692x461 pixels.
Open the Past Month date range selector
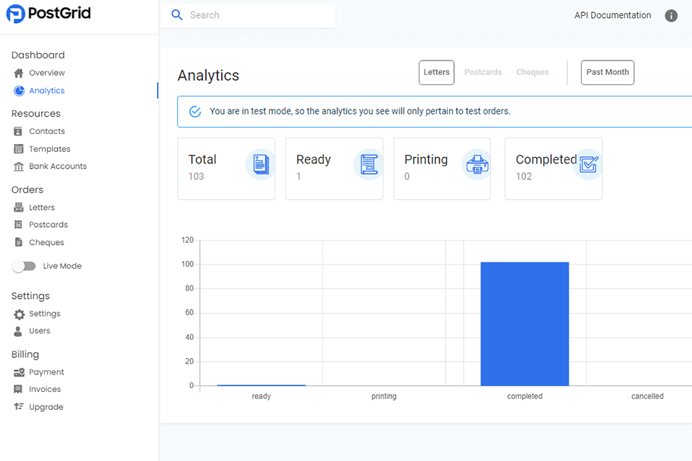pyautogui.click(x=607, y=72)
